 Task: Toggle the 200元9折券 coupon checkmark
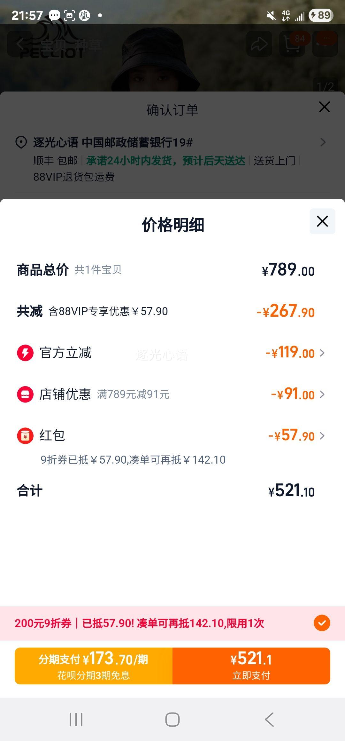(322, 623)
